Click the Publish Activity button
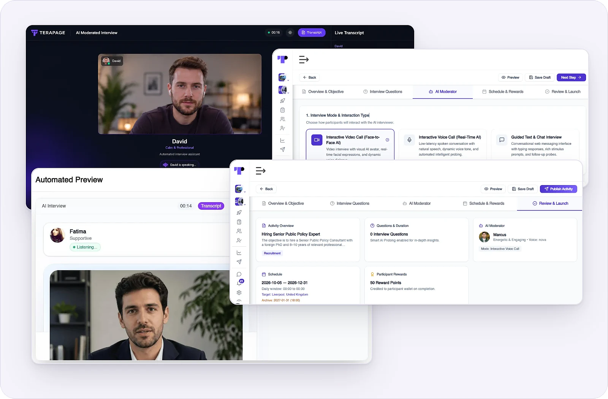This screenshot has height=399, width=608. tap(558, 189)
